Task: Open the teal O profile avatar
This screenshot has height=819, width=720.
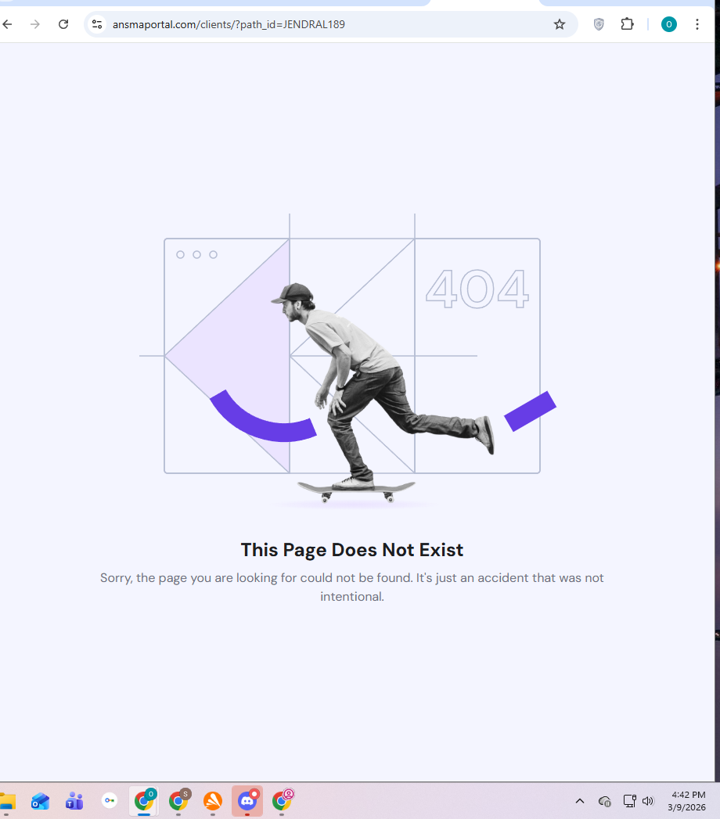Action: 669,24
